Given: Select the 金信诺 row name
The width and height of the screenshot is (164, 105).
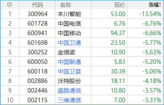Looking at the screenshot, I should coord(66,52).
